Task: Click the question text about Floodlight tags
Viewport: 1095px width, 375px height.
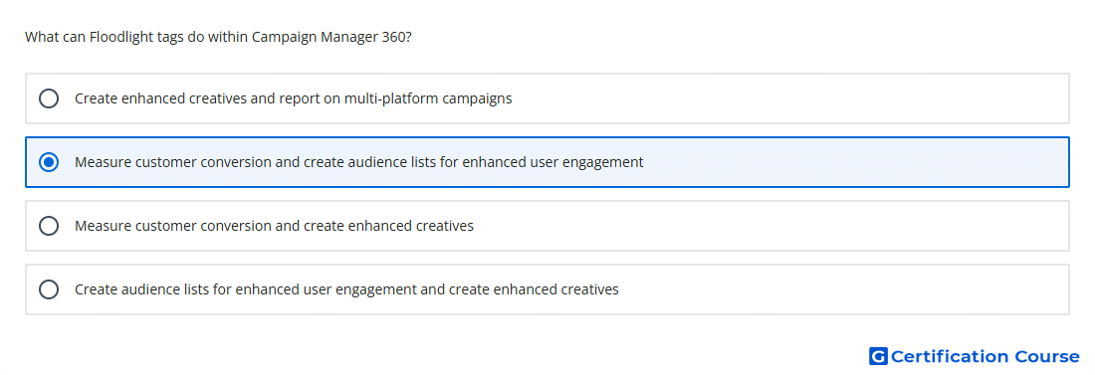Action: (x=218, y=37)
